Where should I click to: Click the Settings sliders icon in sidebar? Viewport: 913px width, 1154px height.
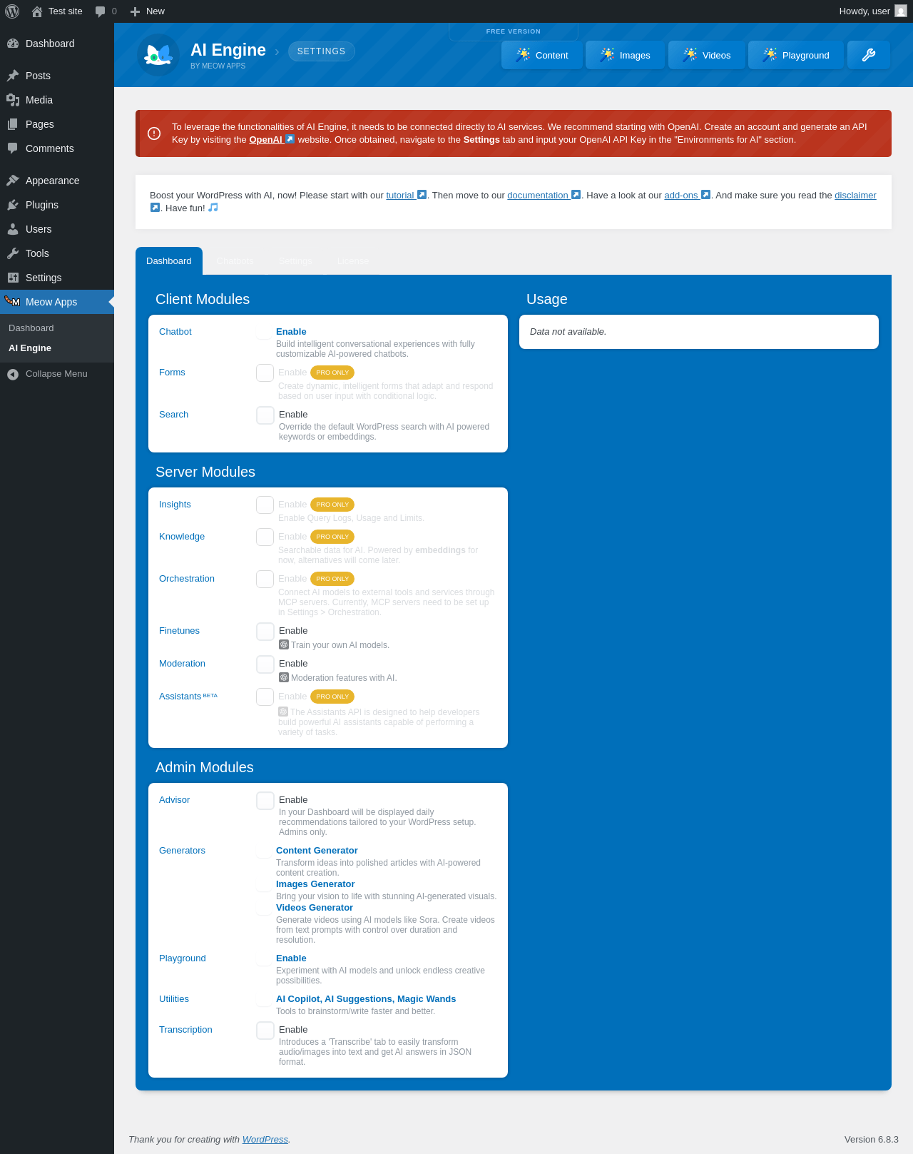point(13,278)
